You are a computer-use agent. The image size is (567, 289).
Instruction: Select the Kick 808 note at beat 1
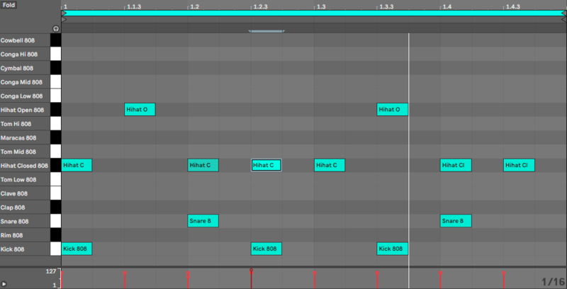(x=77, y=249)
